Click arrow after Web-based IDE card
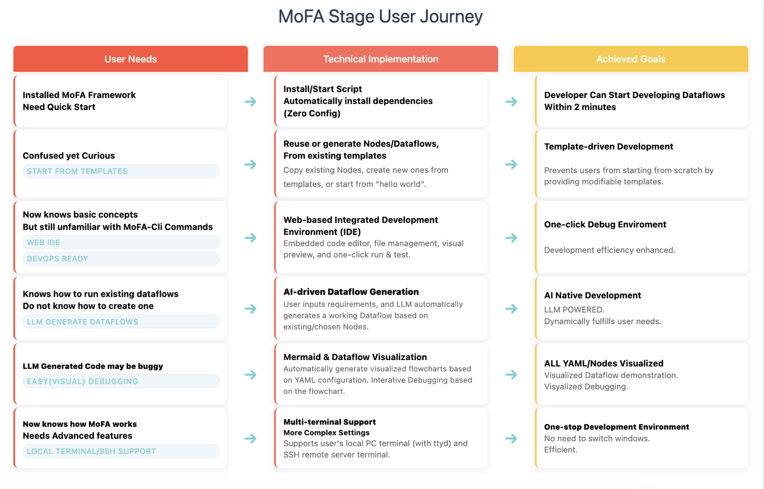764x489 pixels. click(511, 238)
